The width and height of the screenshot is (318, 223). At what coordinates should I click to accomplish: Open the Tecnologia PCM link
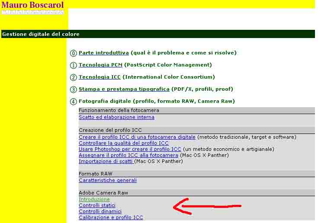coord(100,65)
